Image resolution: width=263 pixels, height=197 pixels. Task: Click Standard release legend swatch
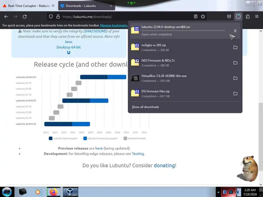(x=125, y=138)
